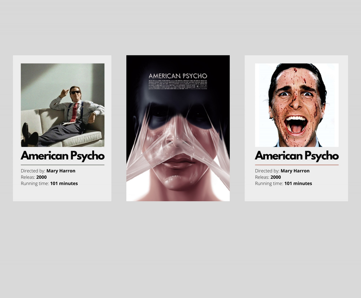361x298 pixels.
Task: Click 'Directed by: Mary Harron' on left card
Action: pos(48,171)
